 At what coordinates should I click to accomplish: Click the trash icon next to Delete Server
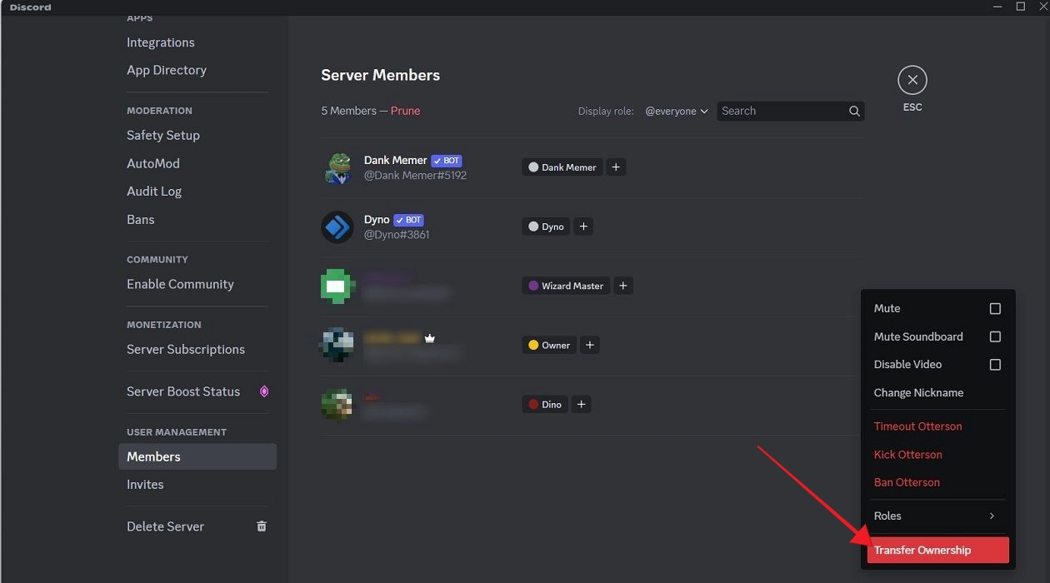point(261,526)
